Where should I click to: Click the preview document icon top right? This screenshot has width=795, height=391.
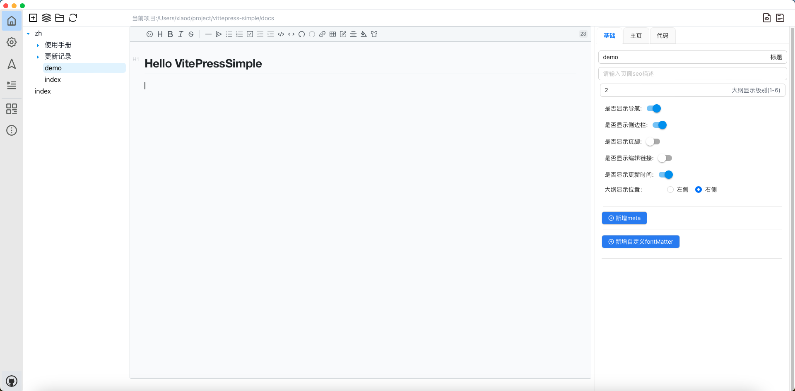coord(767,18)
